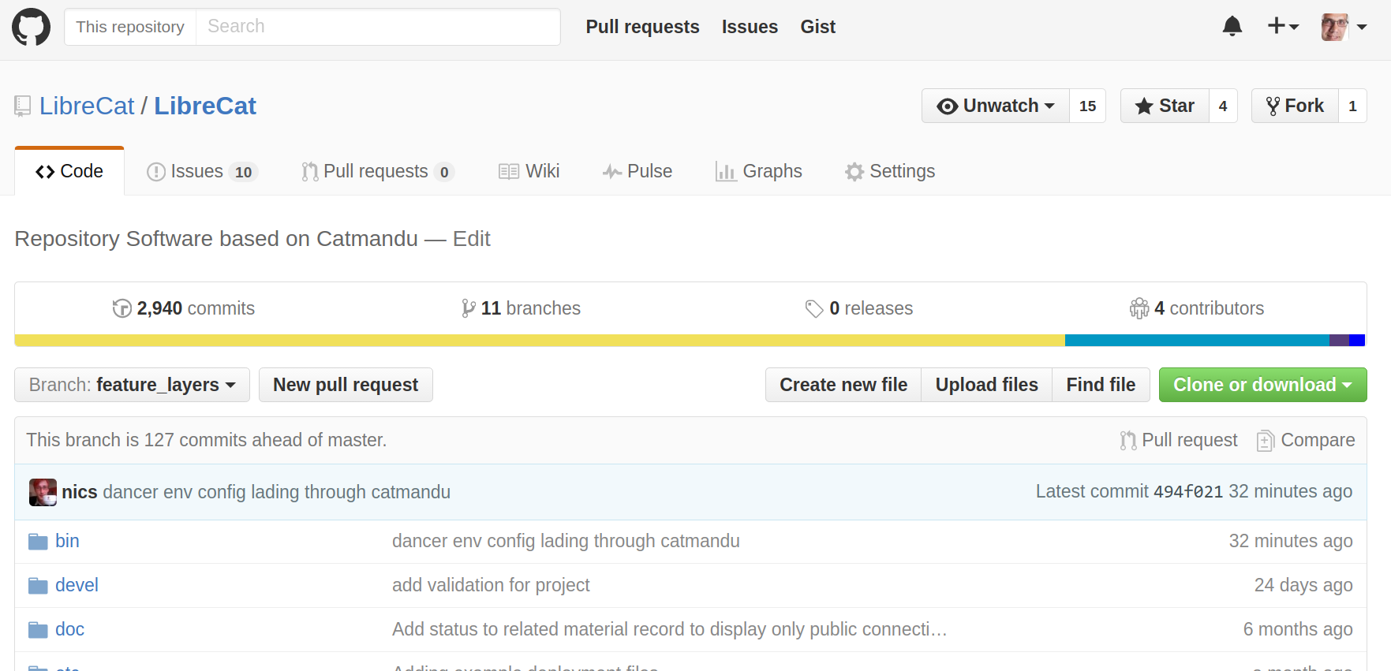Open the repository Settings tab

890,171
